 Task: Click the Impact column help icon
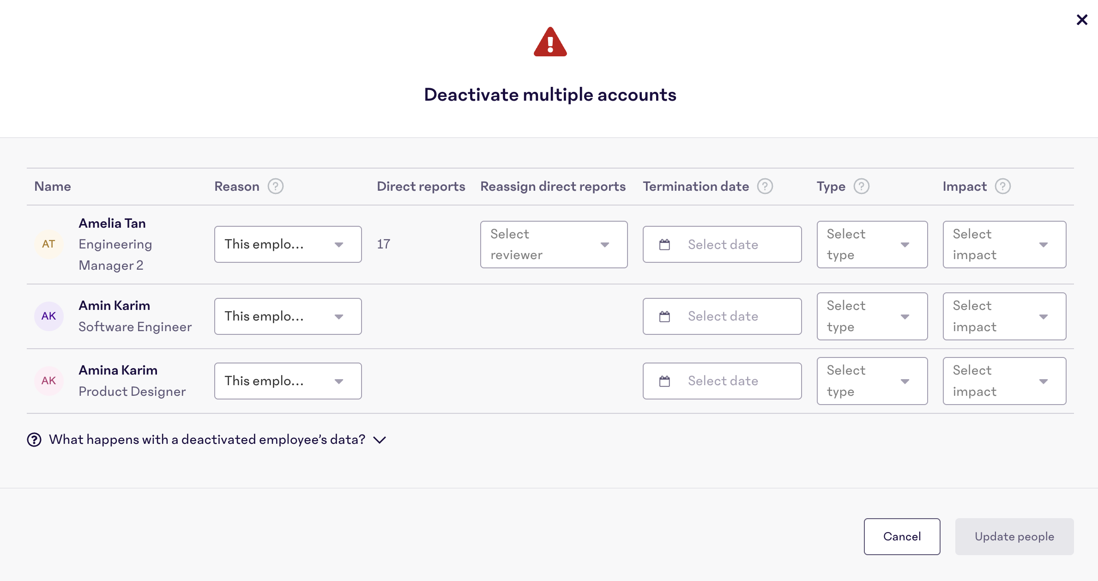point(1002,186)
